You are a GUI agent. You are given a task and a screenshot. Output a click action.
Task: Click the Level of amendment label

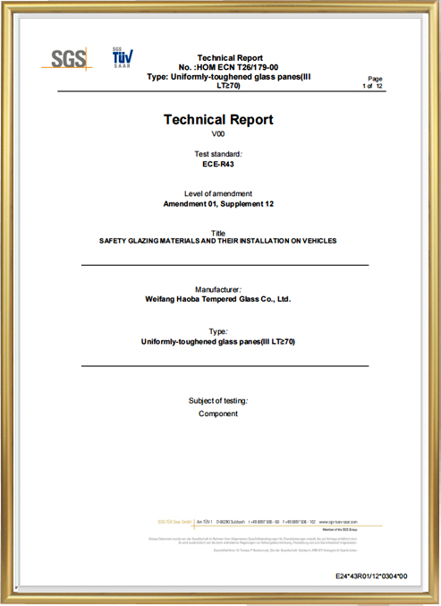pyautogui.click(x=218, y=193)
